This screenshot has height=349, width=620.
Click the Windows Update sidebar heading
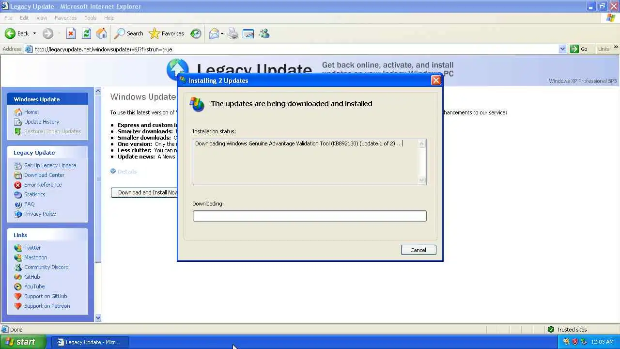(x=37, y=99)
